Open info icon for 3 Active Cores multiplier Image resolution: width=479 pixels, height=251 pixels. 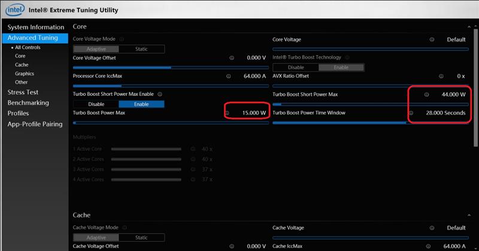(x=193, y=170)
